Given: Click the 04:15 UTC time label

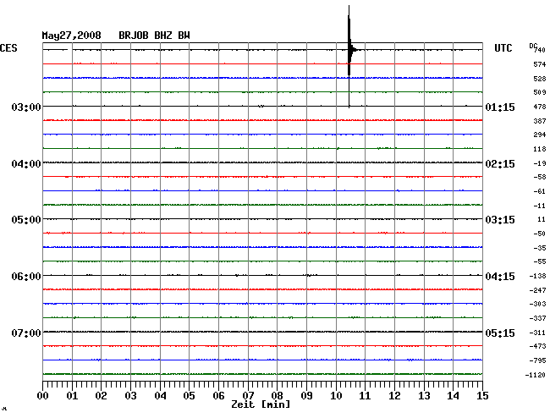Looking at the screenshot, I should (x=500, y=277).
